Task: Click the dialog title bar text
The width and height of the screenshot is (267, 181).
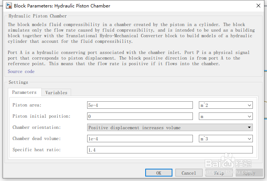Action: pos(62,6)
